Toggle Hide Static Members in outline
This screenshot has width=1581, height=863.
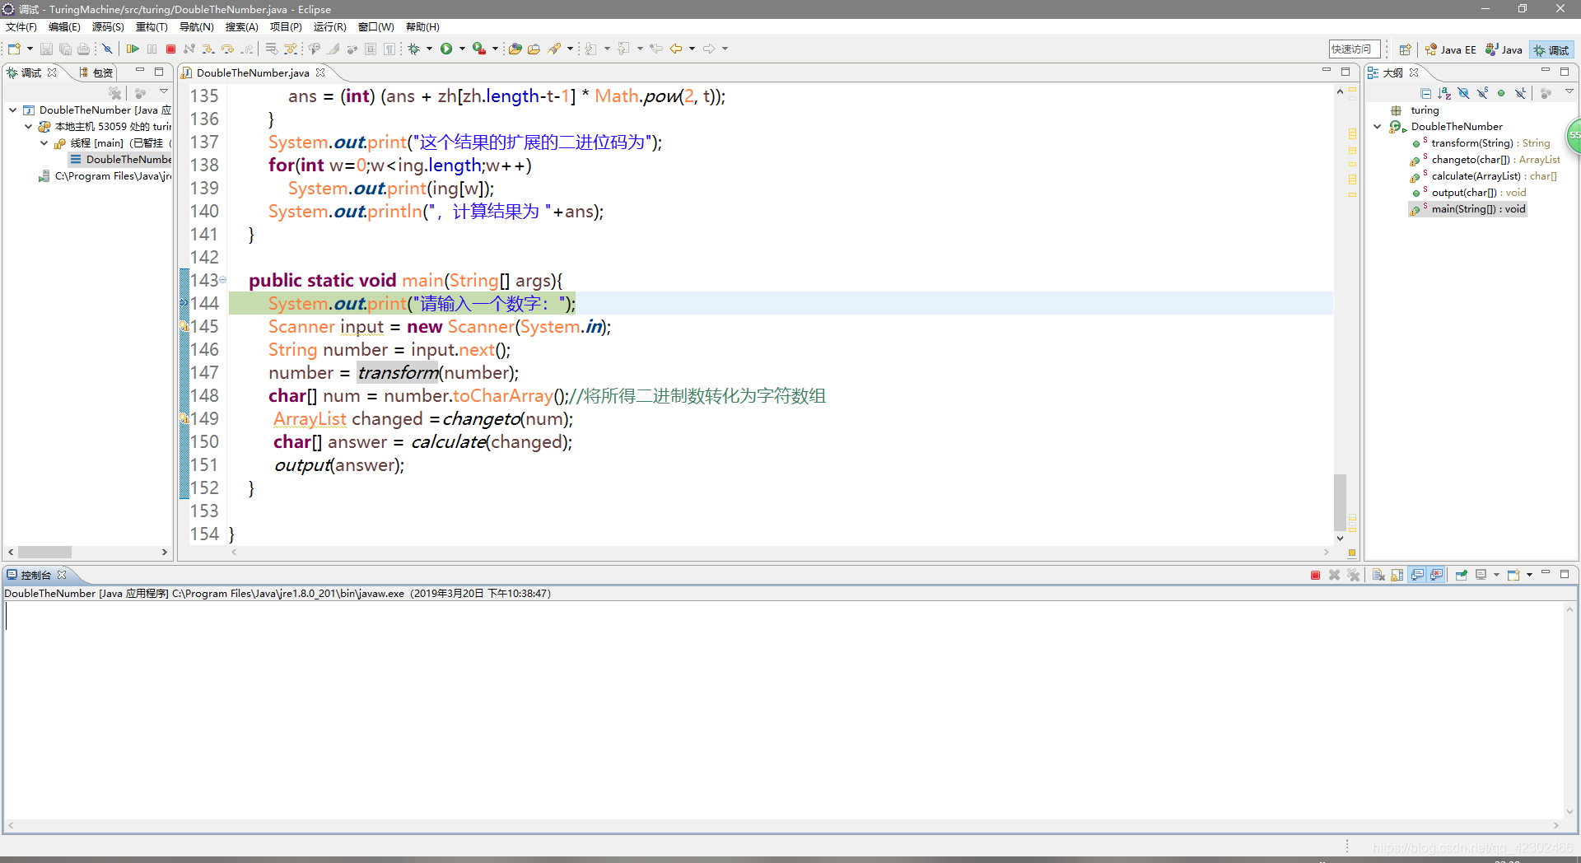(x=1482, y=93)
